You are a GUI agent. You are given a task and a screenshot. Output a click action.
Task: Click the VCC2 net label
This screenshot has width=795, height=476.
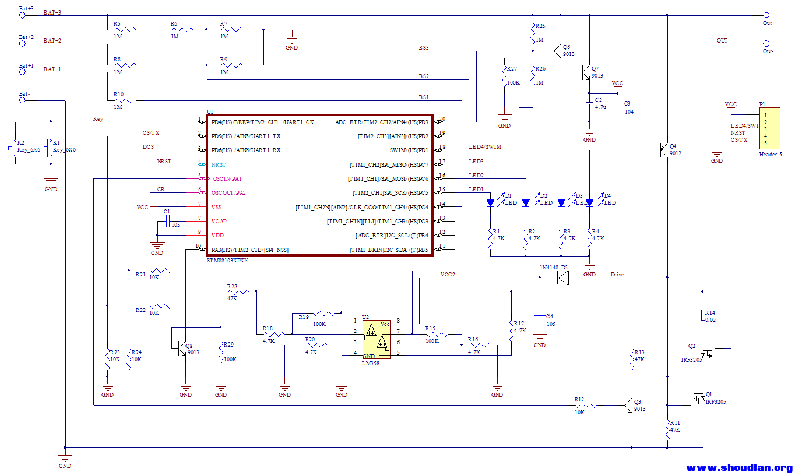click(448, 274)
